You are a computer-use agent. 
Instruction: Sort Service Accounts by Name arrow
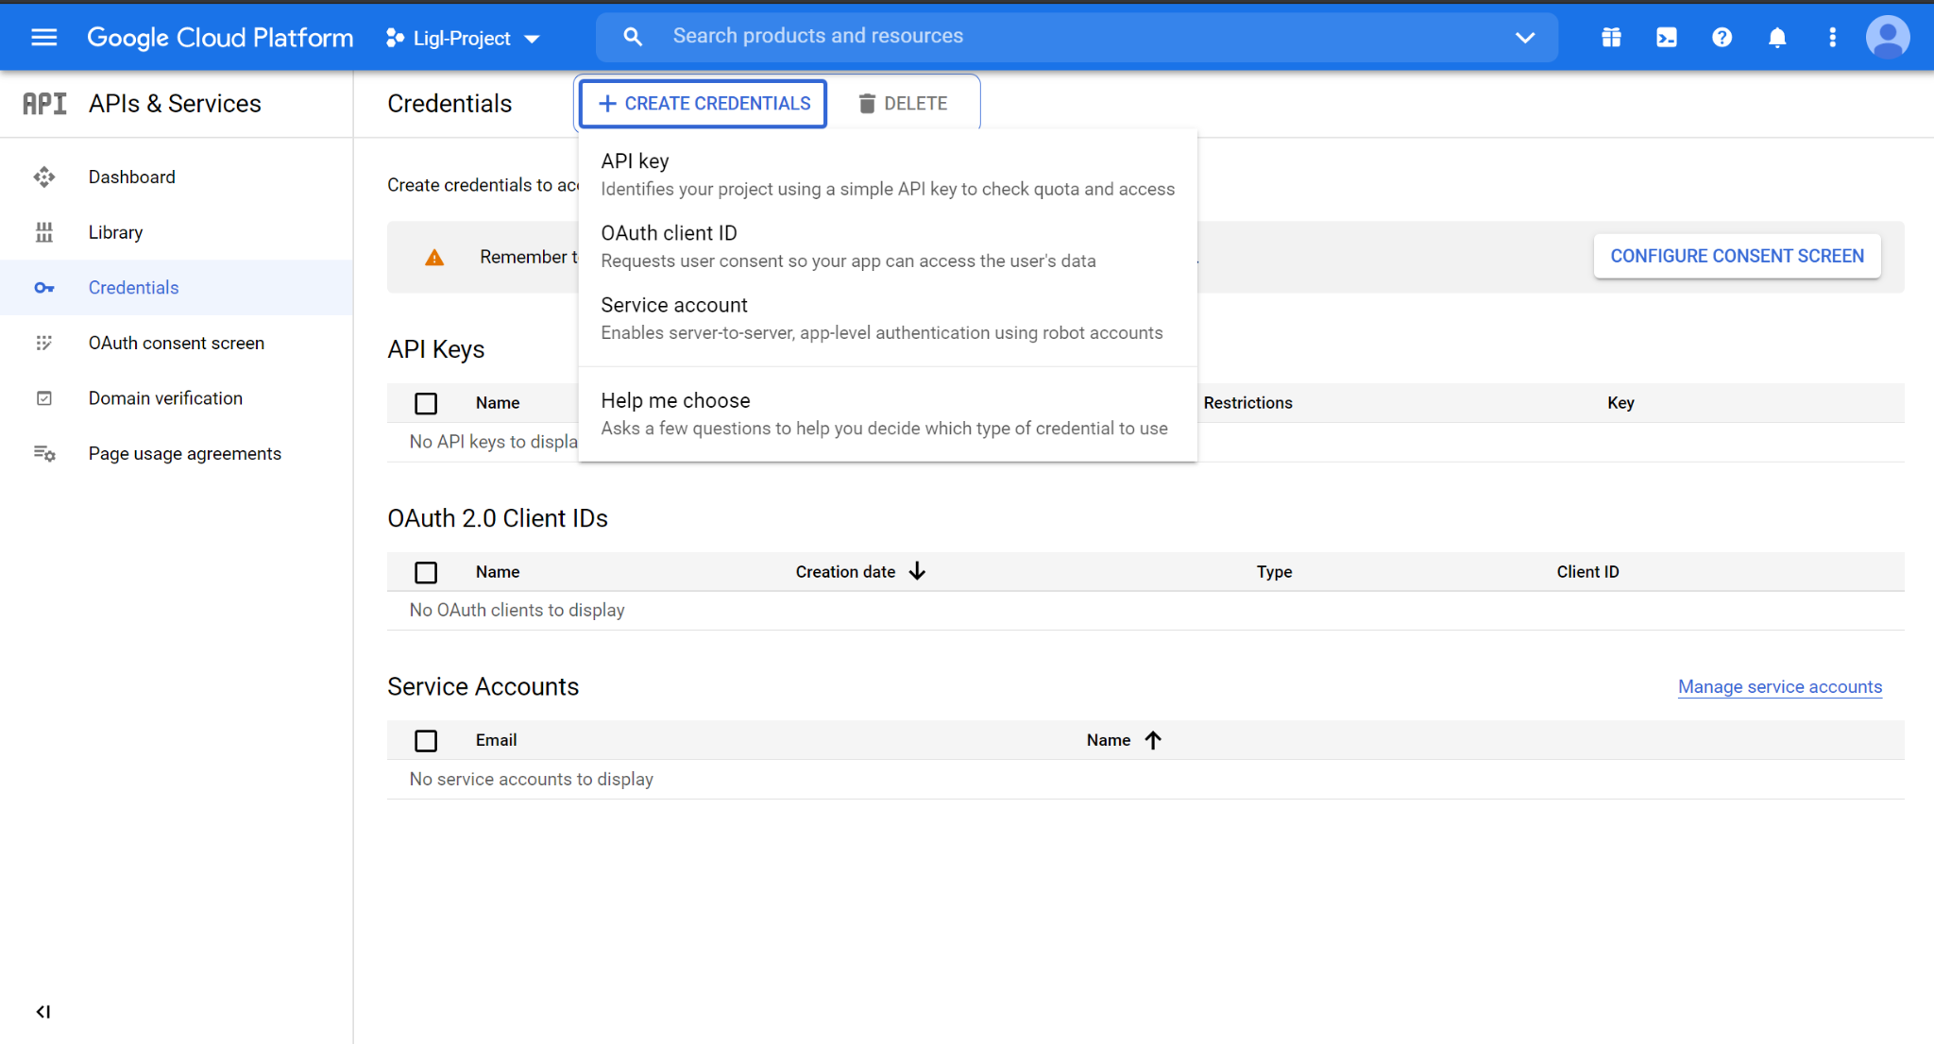click(1153, 741)
